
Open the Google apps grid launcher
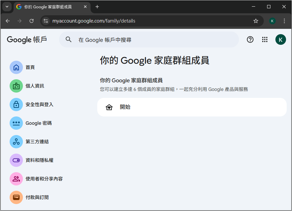tap(264, 40)
